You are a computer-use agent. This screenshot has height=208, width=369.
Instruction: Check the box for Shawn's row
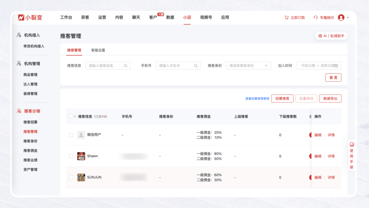(71, 156)
